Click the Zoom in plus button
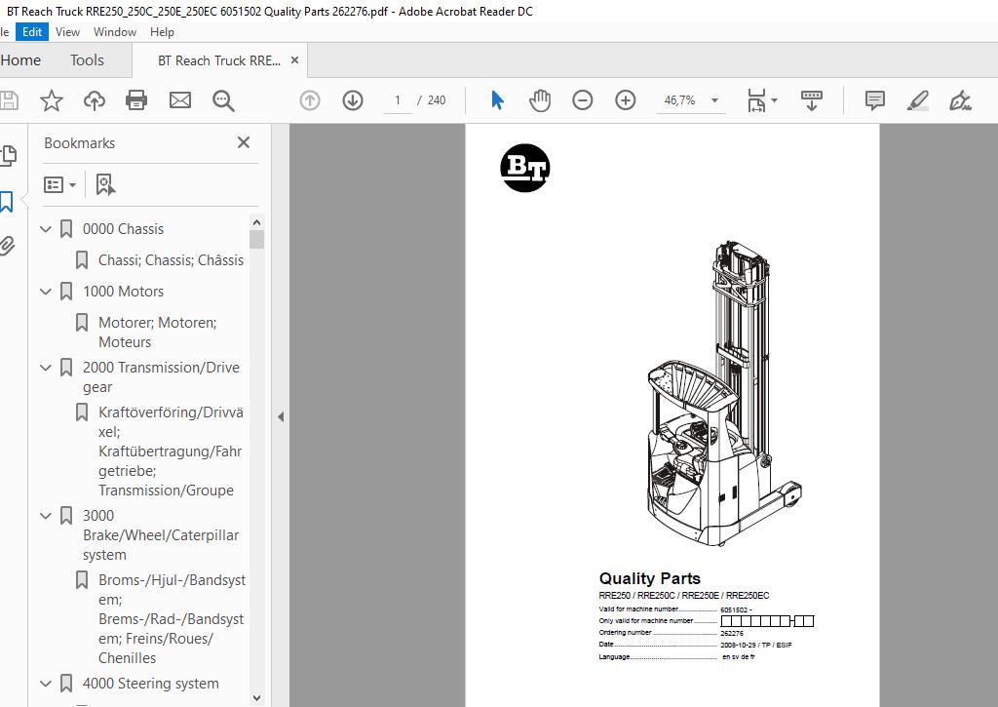The width and height of the screenshot is (998, 707). (x=626, y=100)
